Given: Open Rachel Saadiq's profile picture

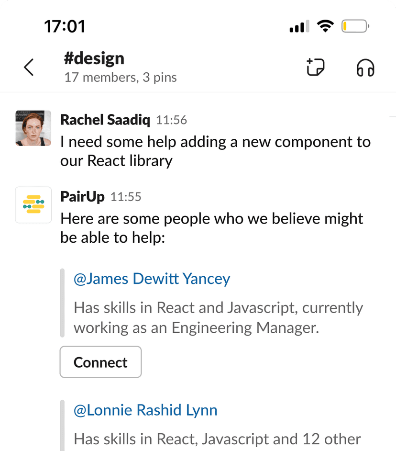Looking at the screenshot, I should (x=33, y=128).
